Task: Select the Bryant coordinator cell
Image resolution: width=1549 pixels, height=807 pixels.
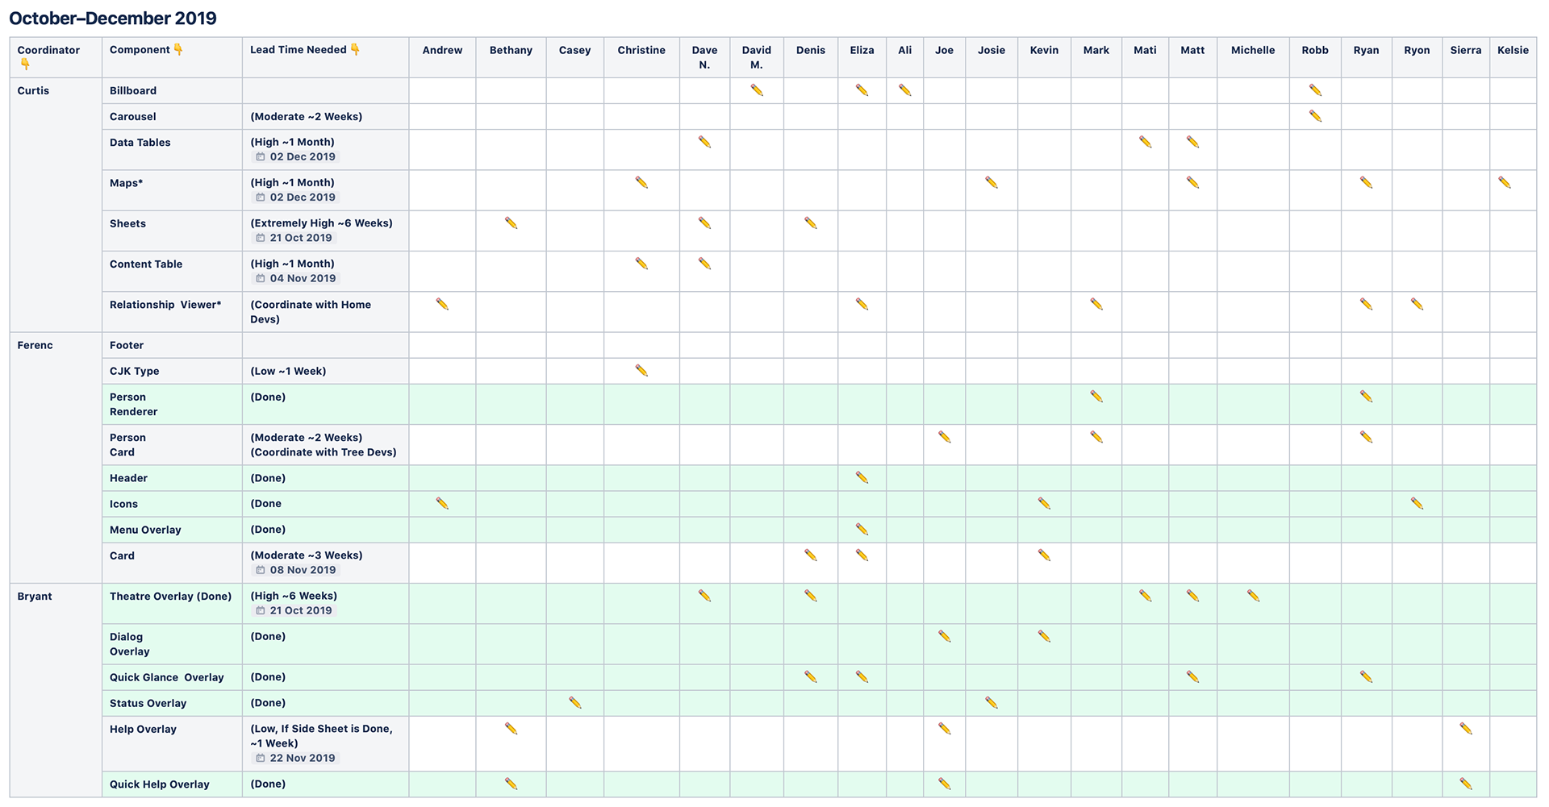Action: (x=56, y=690)
